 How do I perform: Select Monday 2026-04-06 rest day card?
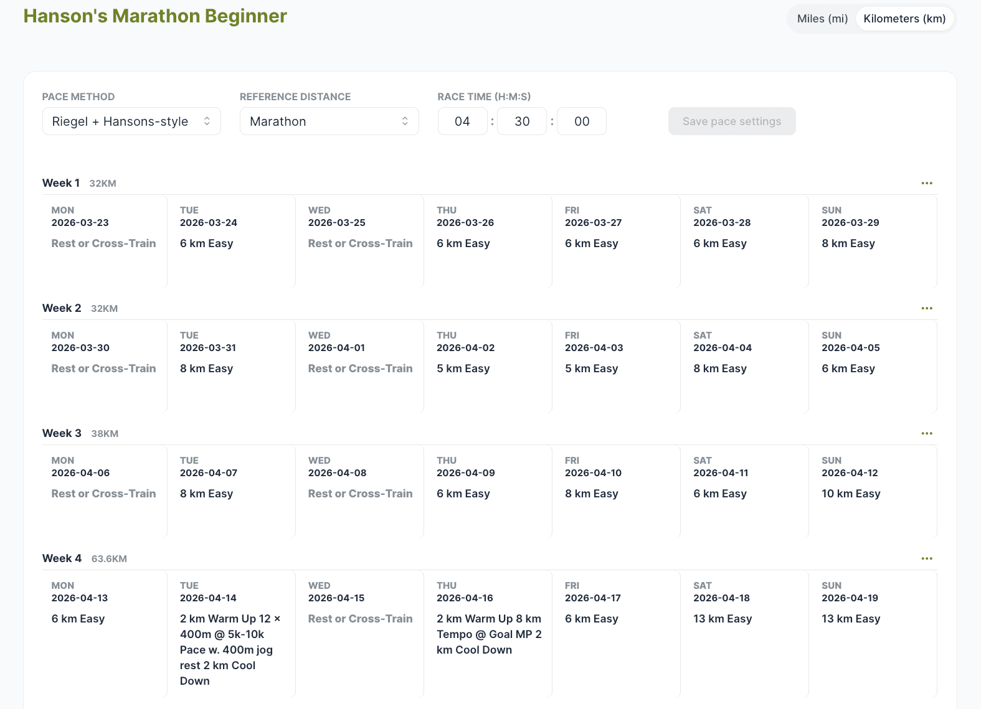tap(105, 492)
